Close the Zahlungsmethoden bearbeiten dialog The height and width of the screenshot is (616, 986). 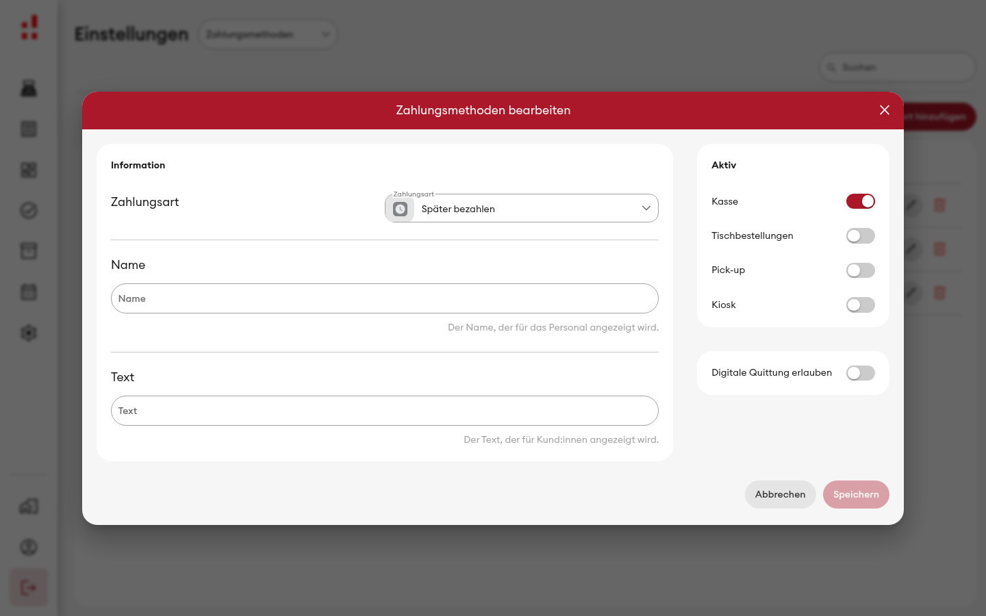click(x=885, y=110)
